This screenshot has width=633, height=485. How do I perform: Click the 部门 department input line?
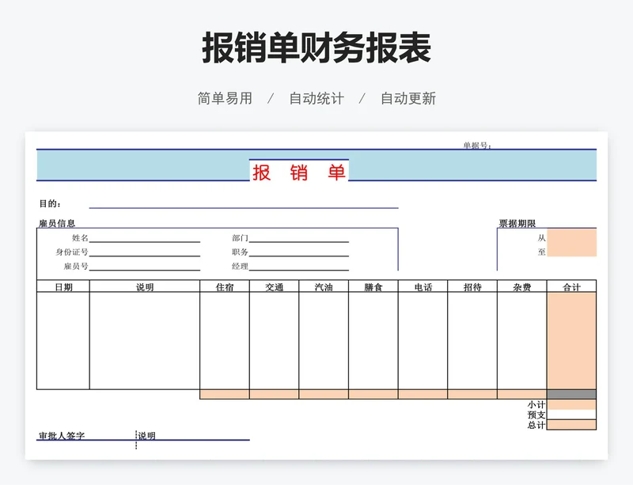(x=299, y=238)
